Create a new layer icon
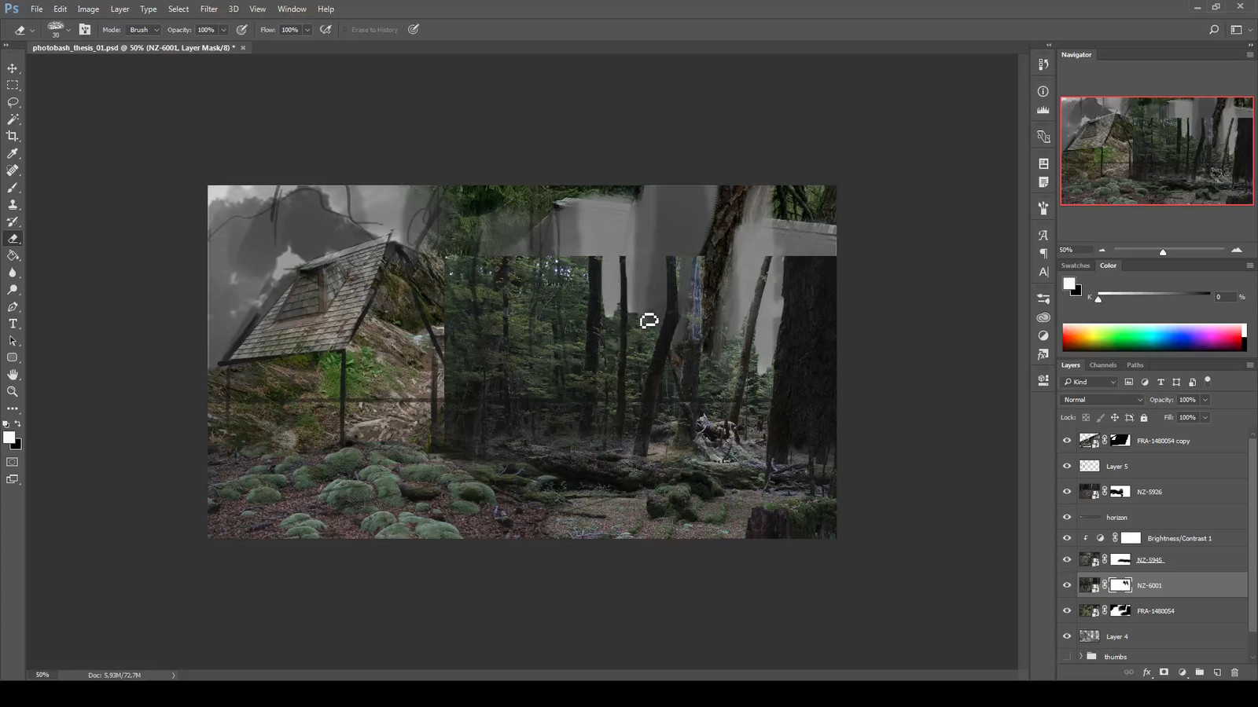This screenshot has width=1258, height=707. (x=1217, y=672)
